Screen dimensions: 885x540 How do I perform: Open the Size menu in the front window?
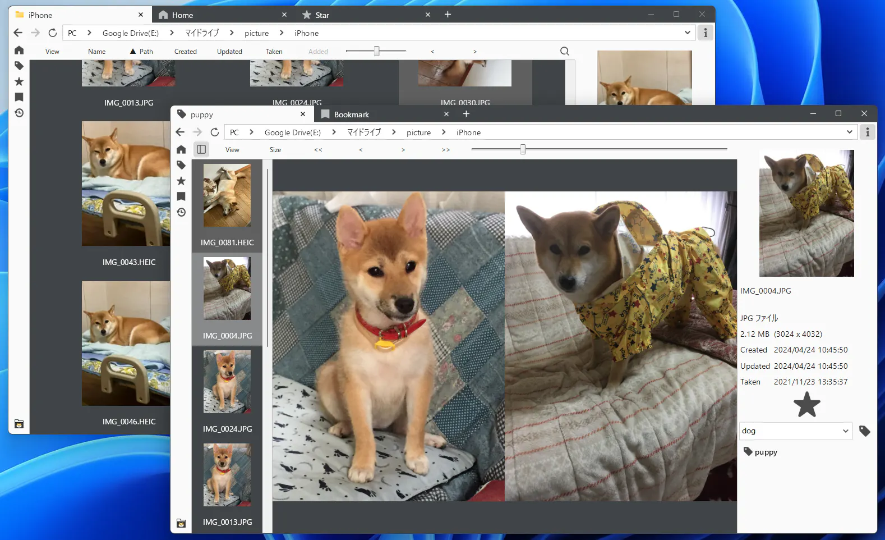point(275,150)
